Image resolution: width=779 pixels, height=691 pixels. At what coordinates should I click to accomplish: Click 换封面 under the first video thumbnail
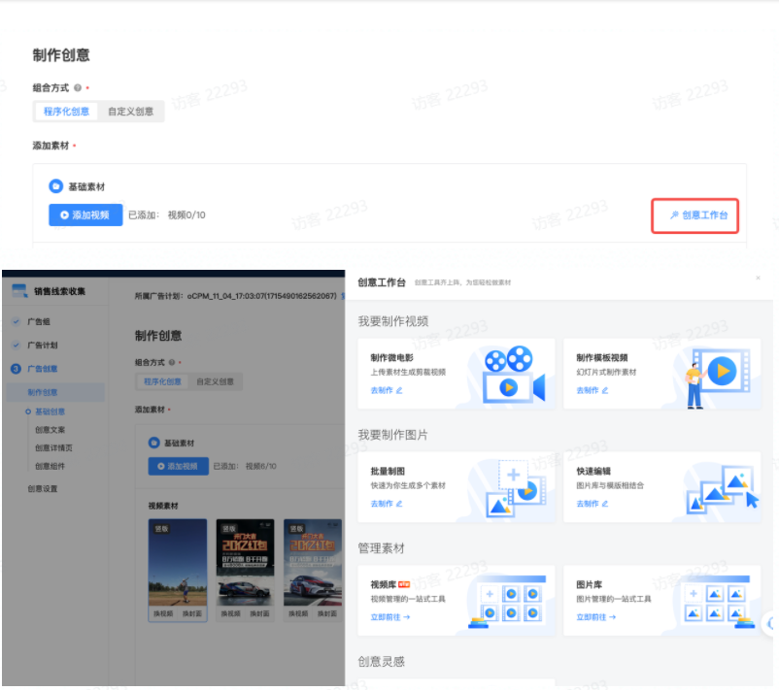pyautogui.click(x=194, y=613)
